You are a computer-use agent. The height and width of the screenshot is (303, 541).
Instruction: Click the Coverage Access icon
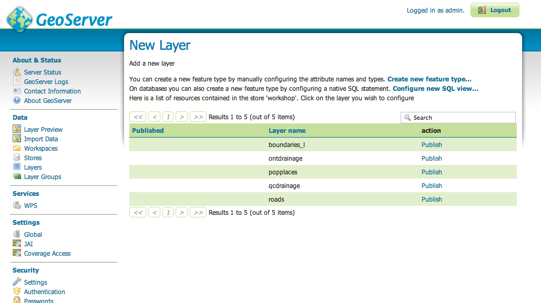click(17, 253)
